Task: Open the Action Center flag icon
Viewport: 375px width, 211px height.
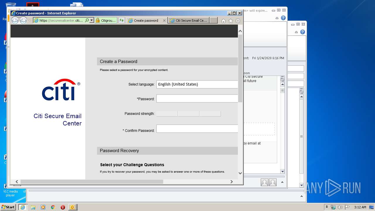Action: (x=347, y=207)
